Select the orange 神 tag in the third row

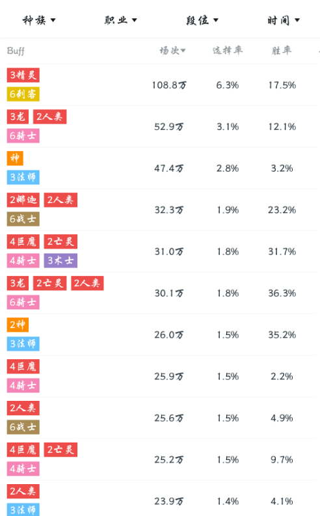(15, 158)
